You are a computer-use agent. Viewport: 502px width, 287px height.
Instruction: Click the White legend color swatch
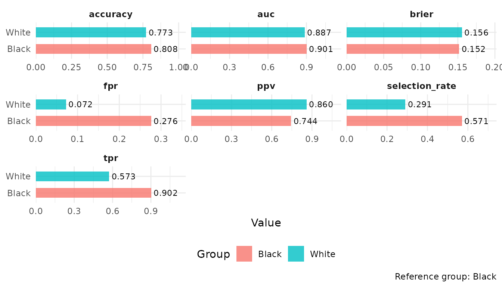296,254
